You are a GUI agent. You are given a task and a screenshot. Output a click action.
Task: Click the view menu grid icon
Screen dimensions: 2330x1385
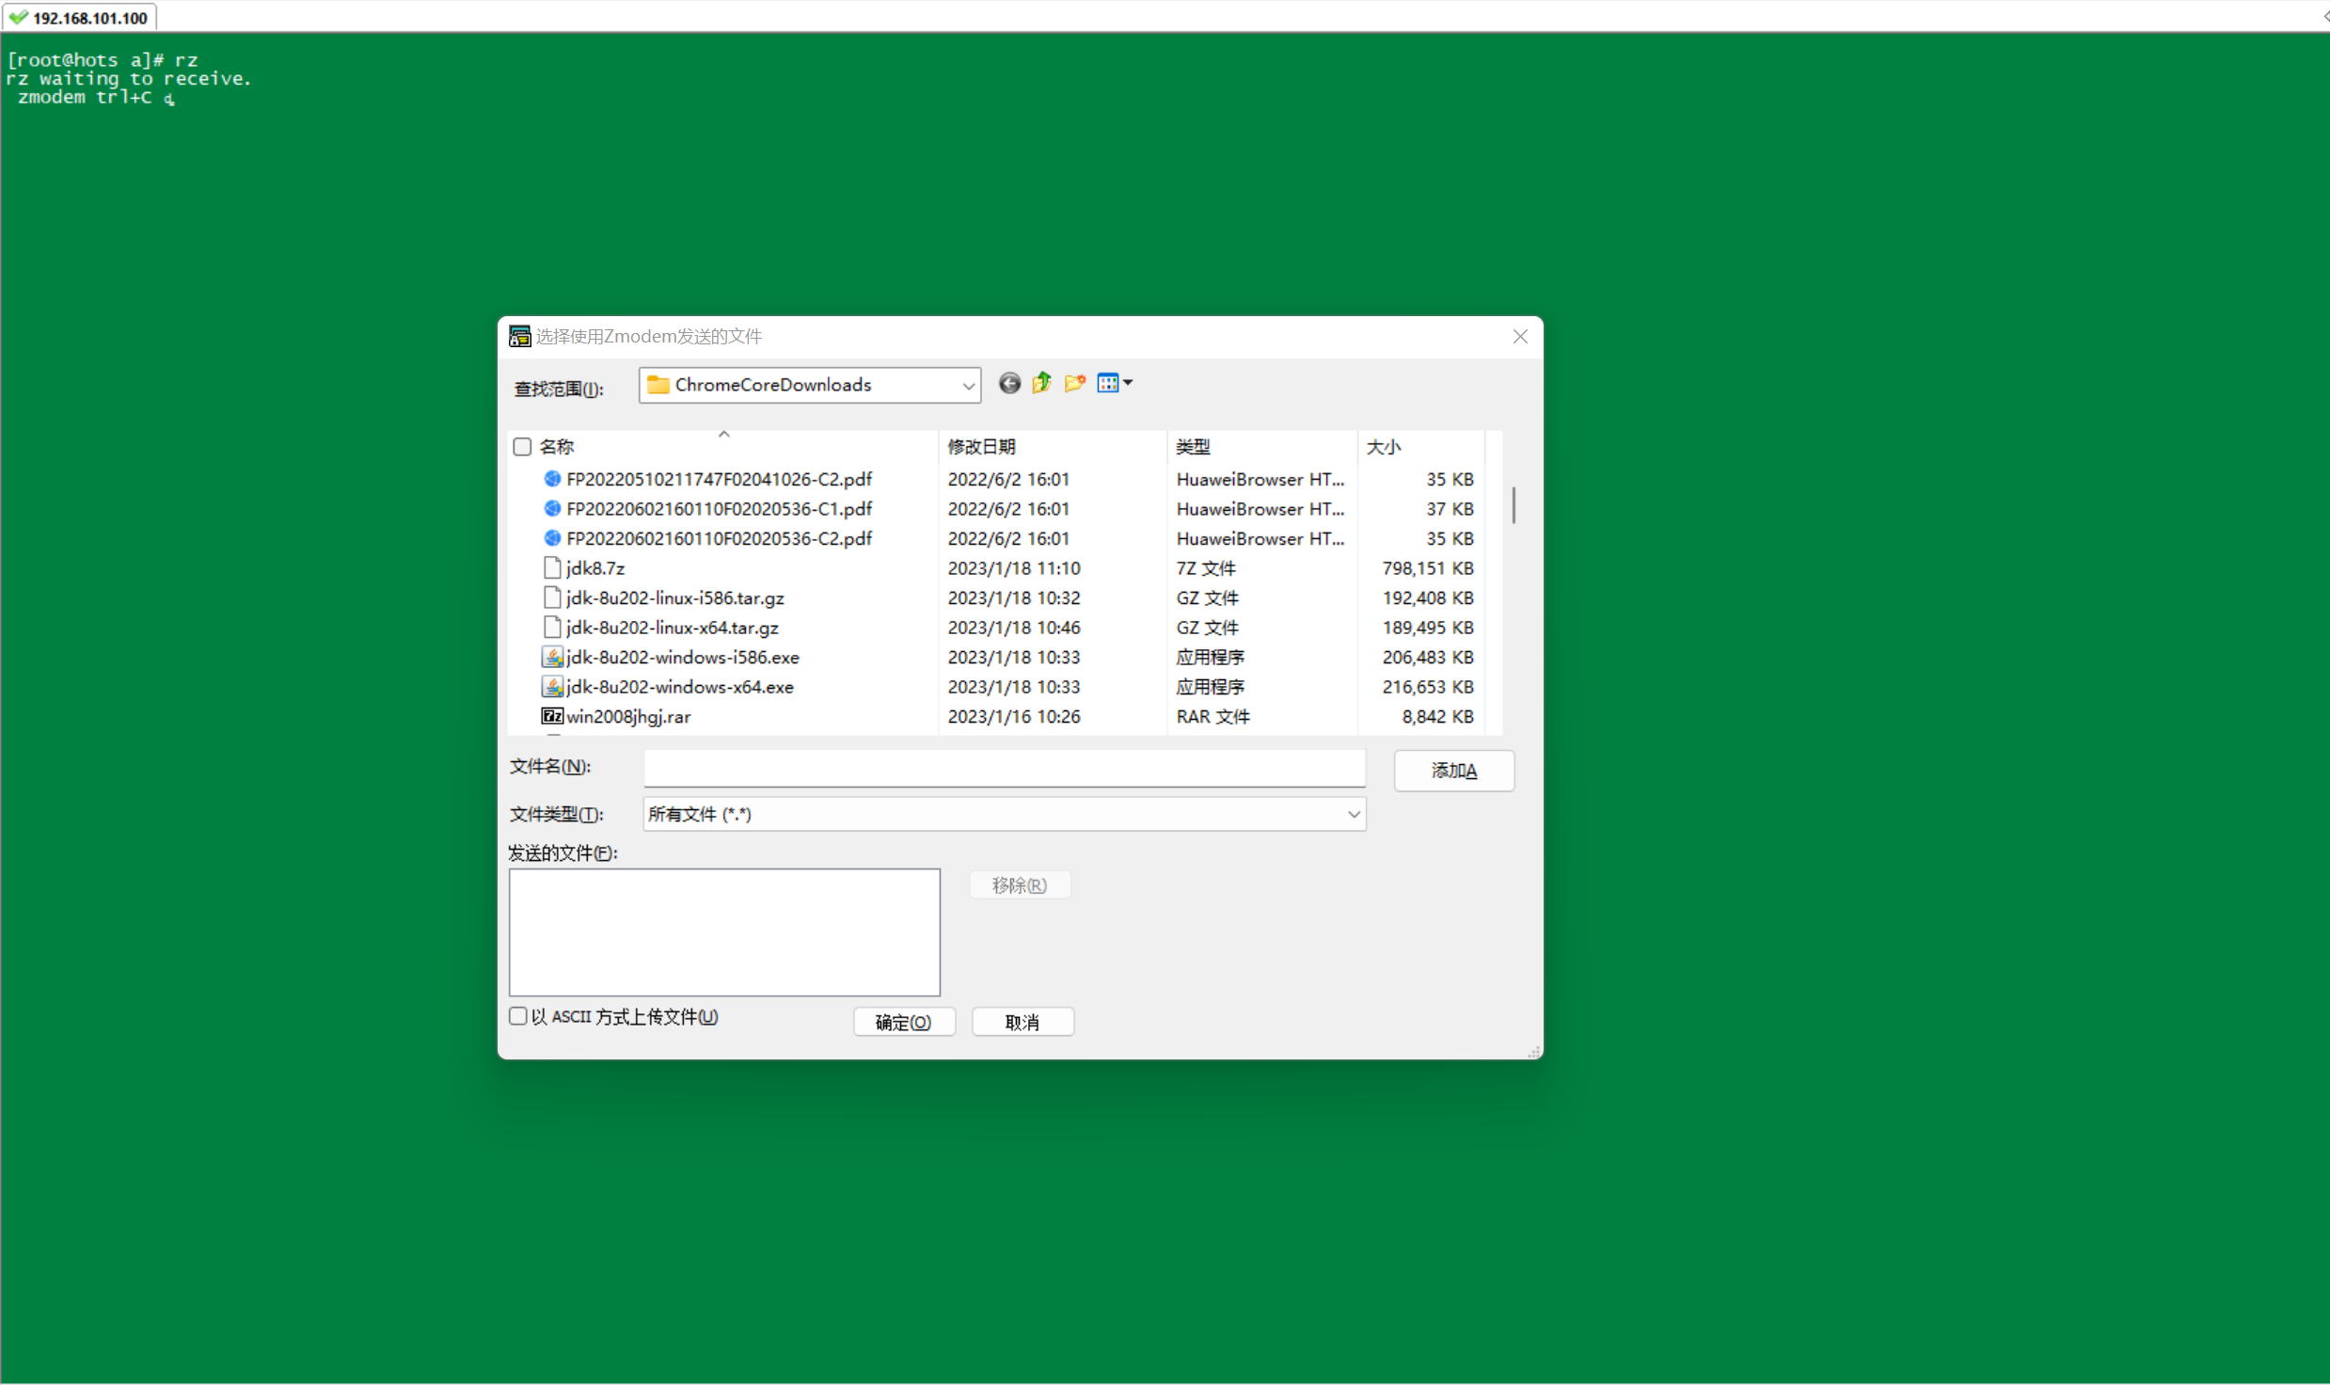[1107, 383]
